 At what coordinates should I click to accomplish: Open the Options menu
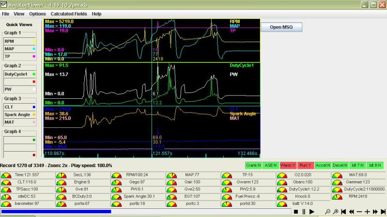[37, 14]
